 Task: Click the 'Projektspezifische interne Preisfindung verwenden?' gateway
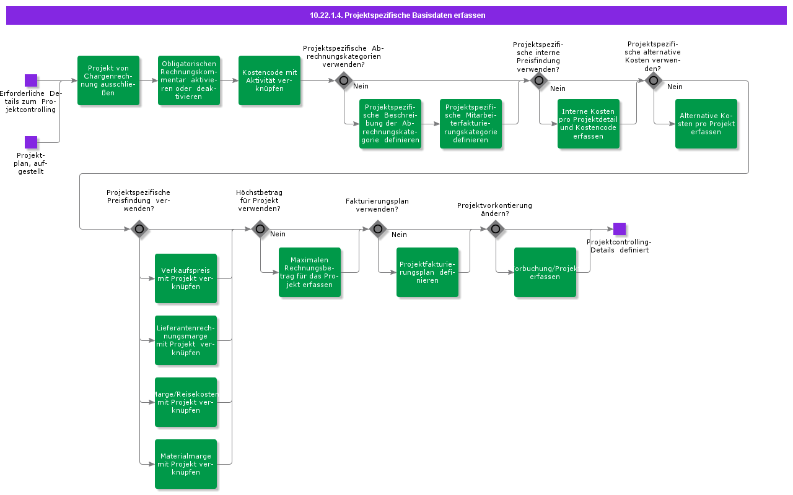point(539,80)
